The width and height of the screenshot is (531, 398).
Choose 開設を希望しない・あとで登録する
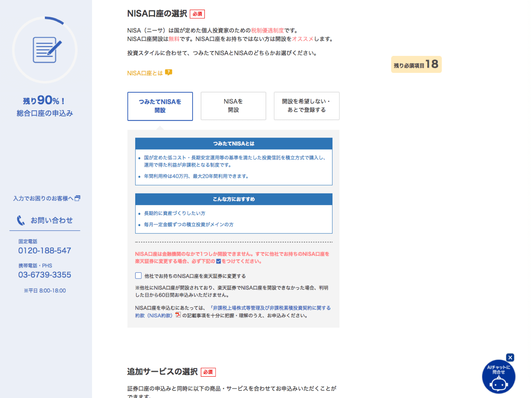(306, 106)
